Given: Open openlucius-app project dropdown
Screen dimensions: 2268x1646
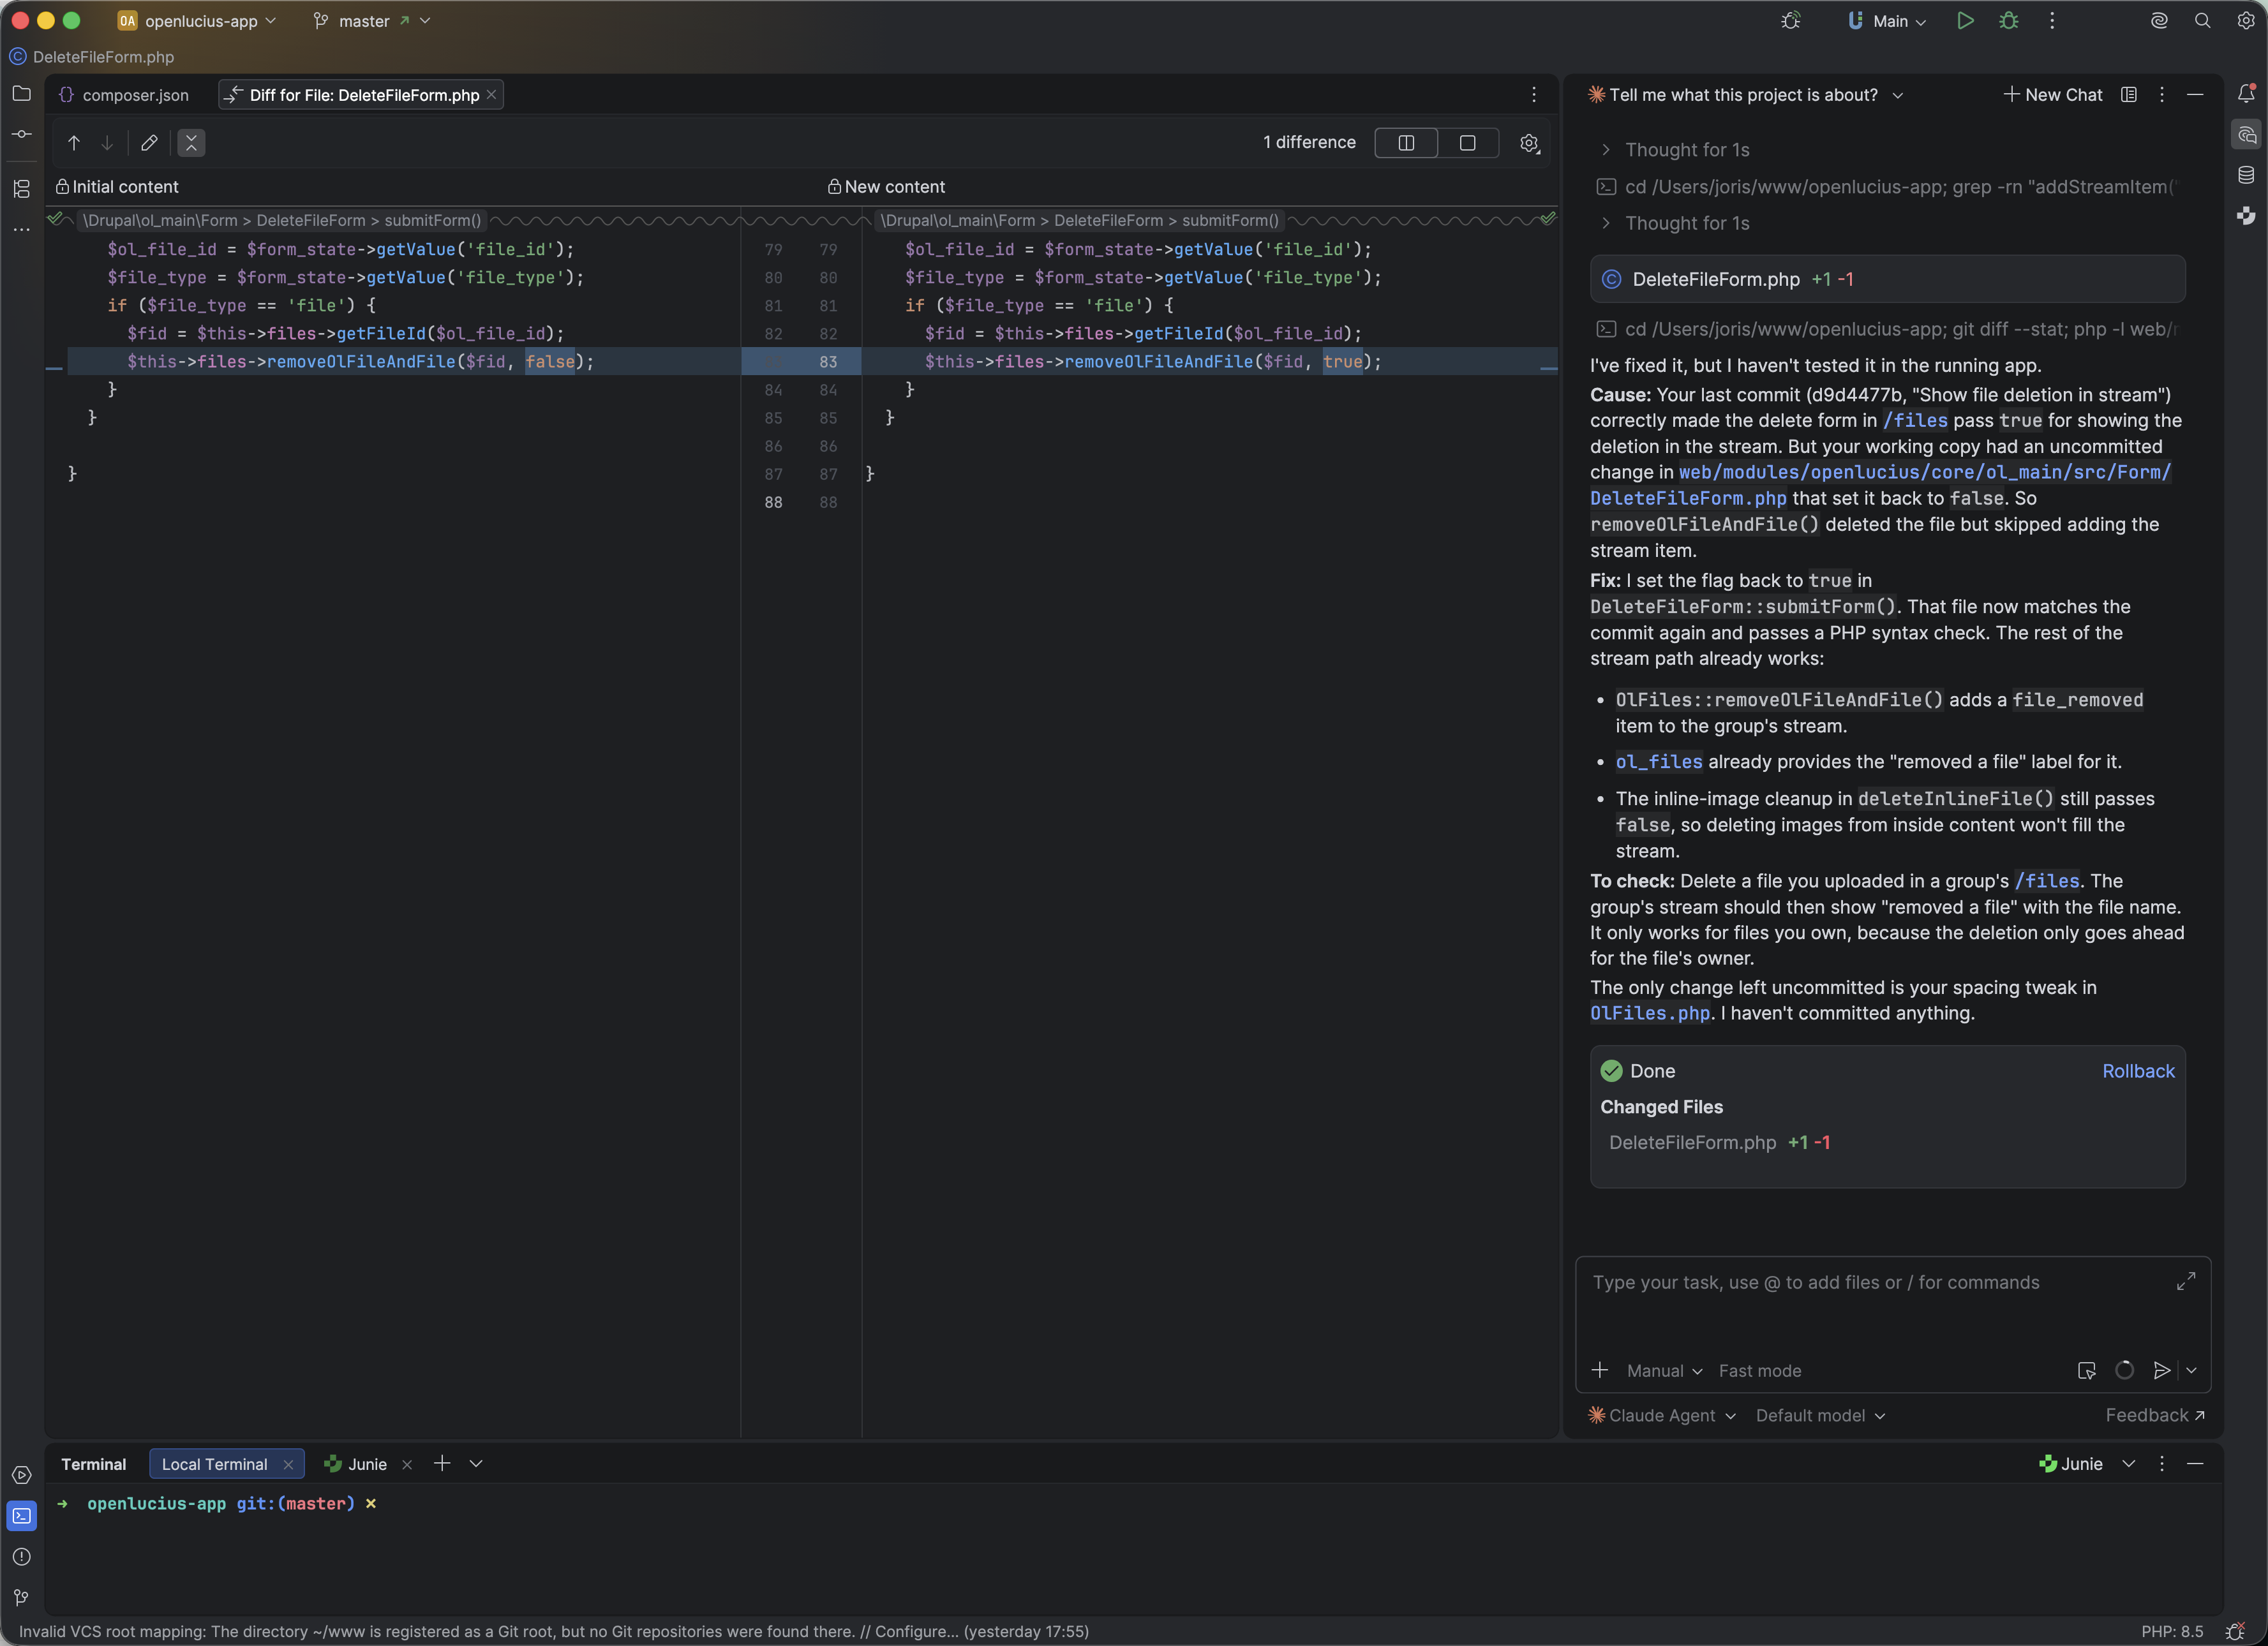Looking at the screenshot, I should point(198,21).
